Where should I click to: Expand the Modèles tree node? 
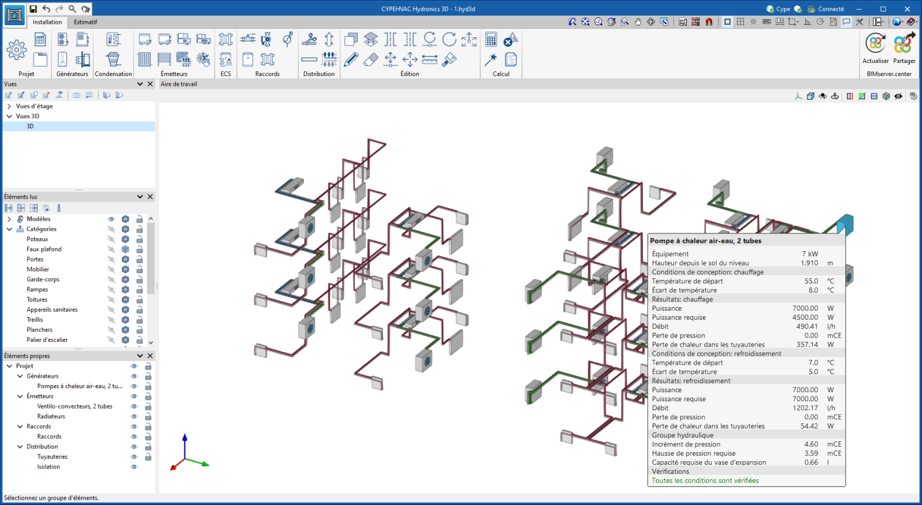9,220
